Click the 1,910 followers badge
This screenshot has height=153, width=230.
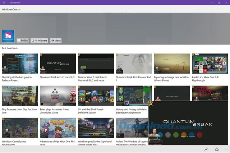point(39,41)
